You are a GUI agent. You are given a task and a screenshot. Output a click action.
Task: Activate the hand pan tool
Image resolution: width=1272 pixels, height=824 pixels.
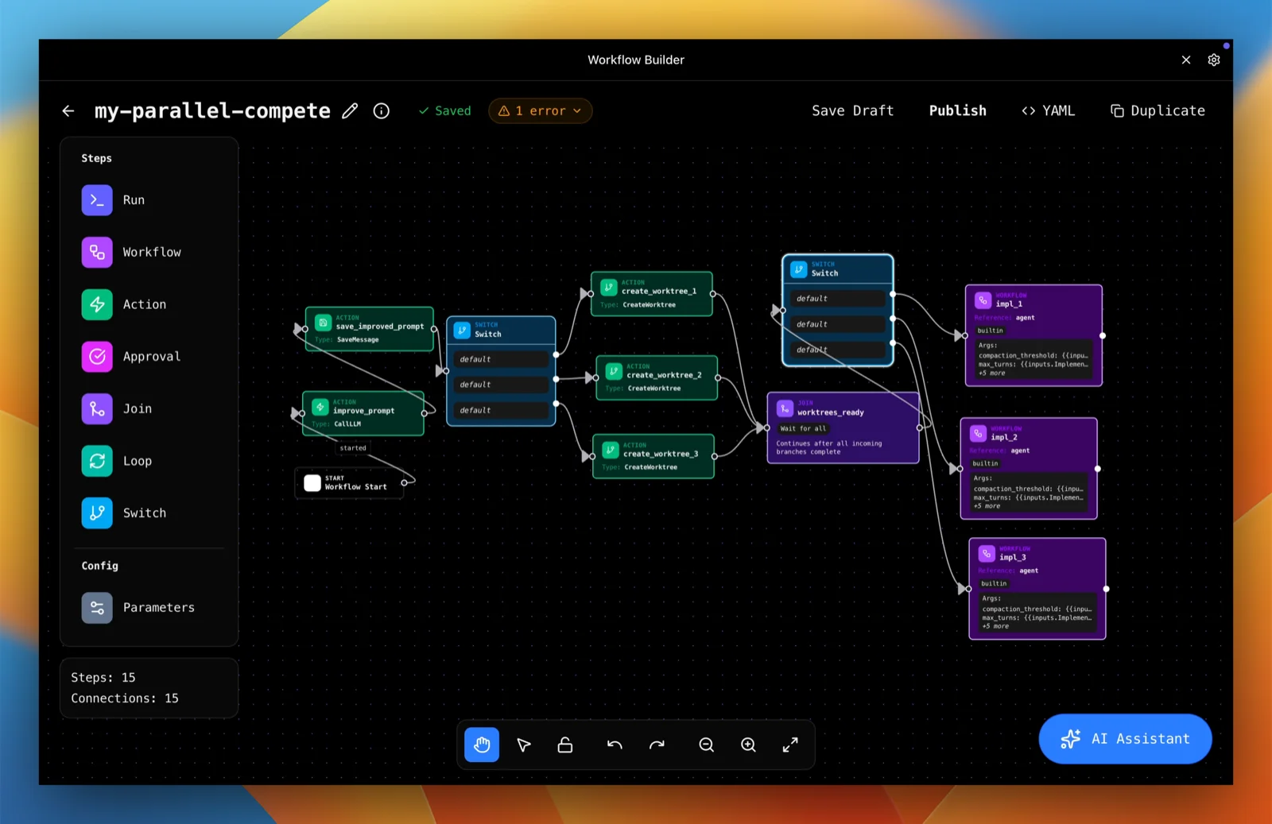tap(482, 745)
